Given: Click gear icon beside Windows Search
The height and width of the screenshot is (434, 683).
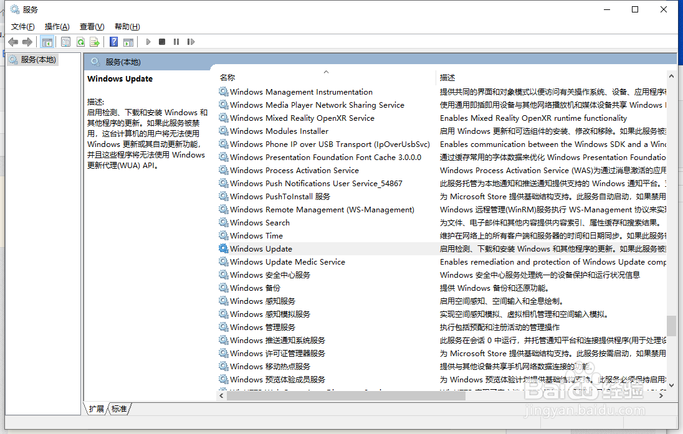Looking at the screenshot, I should 224,222.
